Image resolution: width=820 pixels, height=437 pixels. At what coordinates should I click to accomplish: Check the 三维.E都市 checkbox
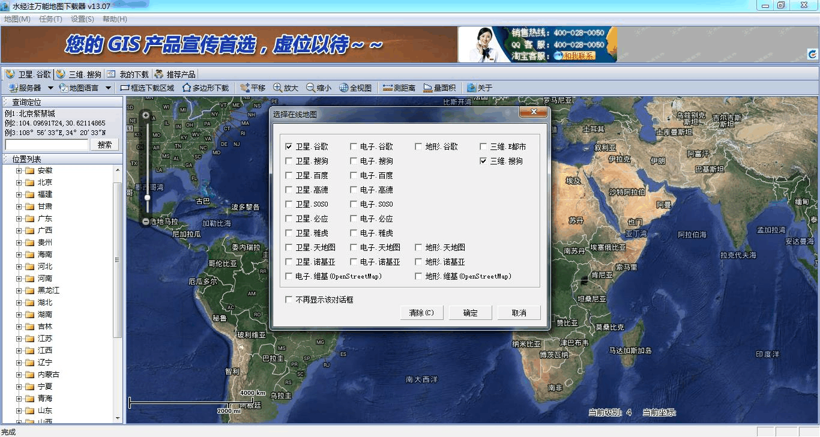(483, 146)
